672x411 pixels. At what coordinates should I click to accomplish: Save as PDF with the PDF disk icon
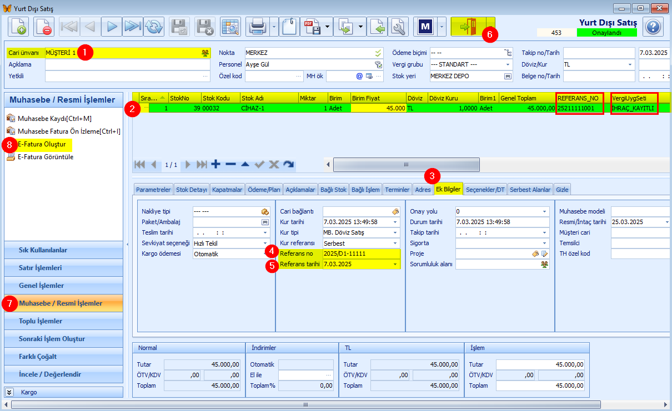tap(312, 26)
